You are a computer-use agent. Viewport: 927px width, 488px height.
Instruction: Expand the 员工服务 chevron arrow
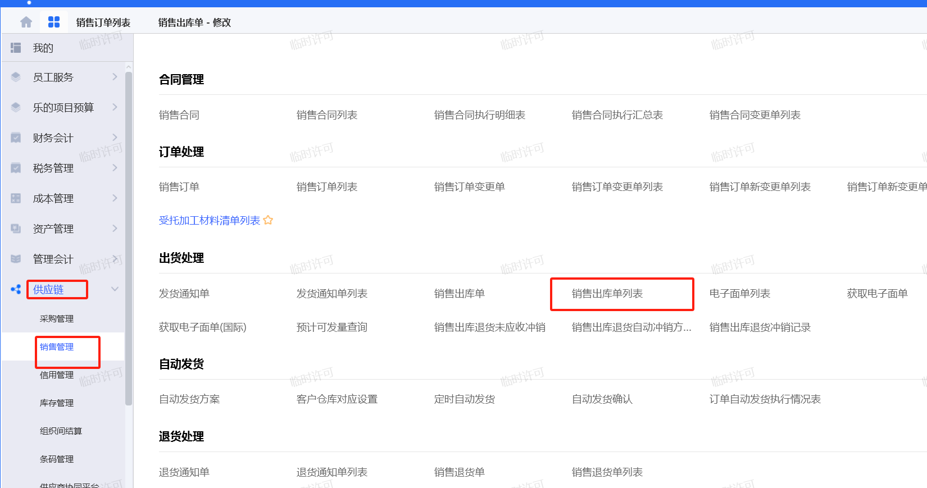115,77
